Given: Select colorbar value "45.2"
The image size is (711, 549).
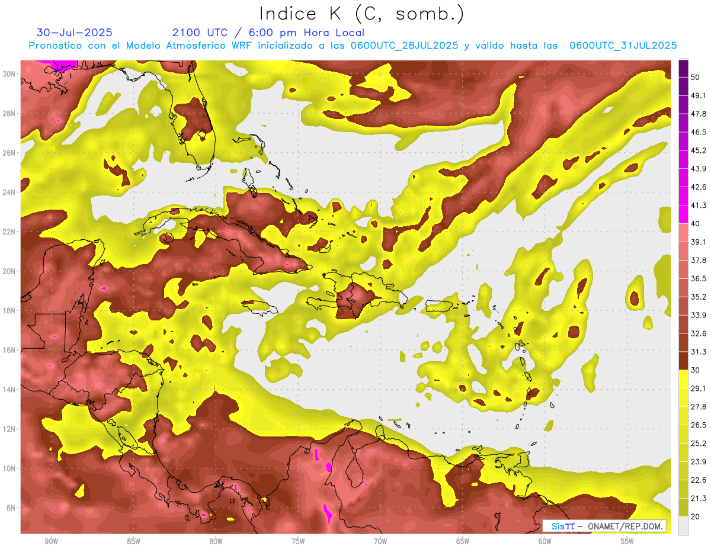Looking at the screenshot, I should click(698, 150).
